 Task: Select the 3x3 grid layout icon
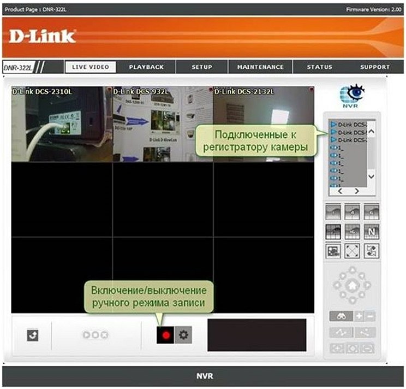coord(333,231)
